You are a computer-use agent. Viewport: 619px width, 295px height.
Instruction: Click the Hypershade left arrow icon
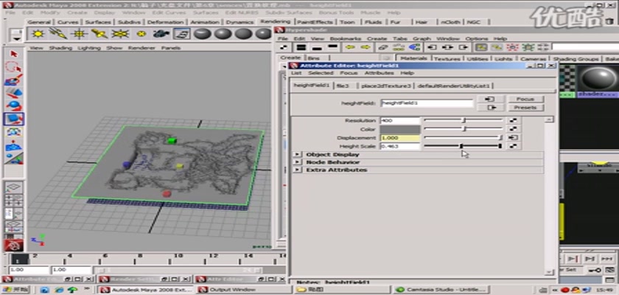[x=350, y=48]
